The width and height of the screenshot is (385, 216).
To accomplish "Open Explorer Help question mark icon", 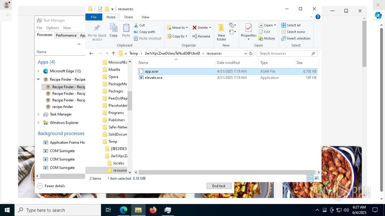I will pyautogui.click(x=318, y=17).
